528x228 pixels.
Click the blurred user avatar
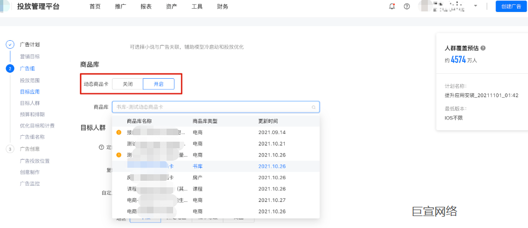pos(425,7)
